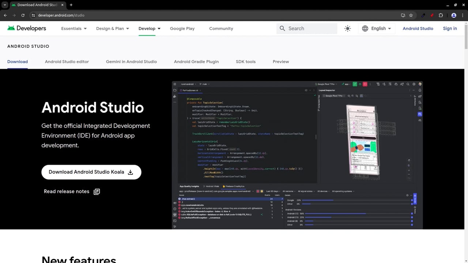Bookmark this page with star icon

[411, 15]
